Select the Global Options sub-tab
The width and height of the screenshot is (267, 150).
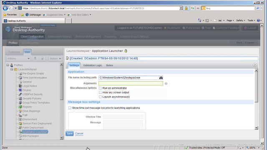[x=30, y=43]
